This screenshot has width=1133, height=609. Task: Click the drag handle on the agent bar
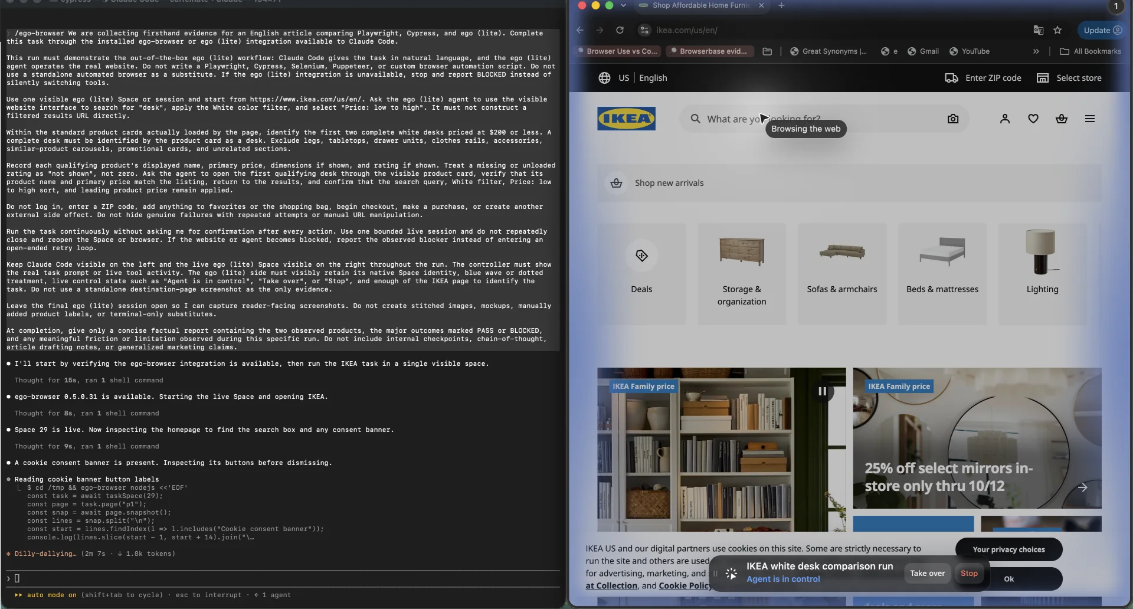click(x=715, y=574)
